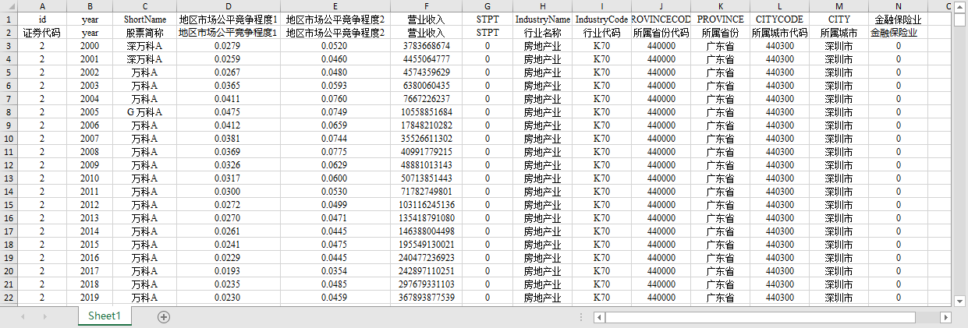Select row 8 header

pyautogui.click(x=9, y=111)
